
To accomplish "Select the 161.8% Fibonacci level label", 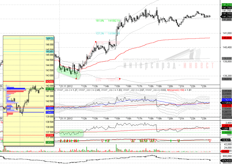I will click(x=100, y=21).
